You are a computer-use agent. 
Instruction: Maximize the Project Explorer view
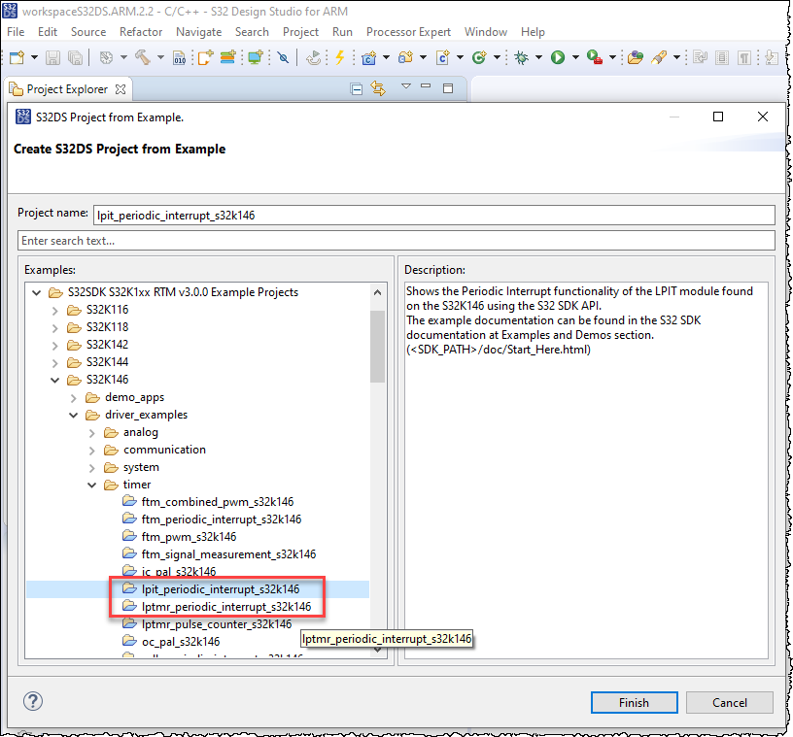[x=448, y=88]
